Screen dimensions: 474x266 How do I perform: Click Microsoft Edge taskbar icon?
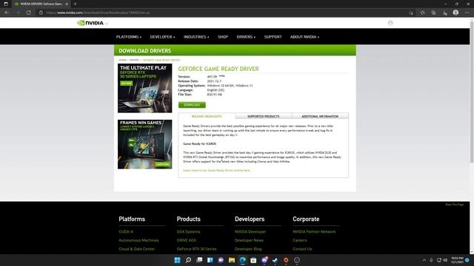[242, 260]
